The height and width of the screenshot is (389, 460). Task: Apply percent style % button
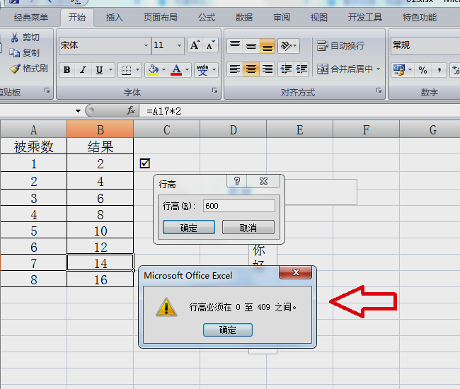click(422, 70)
